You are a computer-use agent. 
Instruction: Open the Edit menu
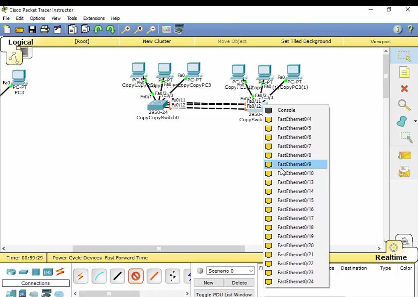pos(19,18)
